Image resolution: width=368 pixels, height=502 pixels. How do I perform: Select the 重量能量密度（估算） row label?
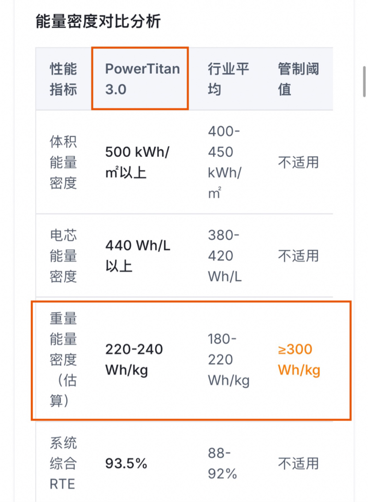[63, 360]
